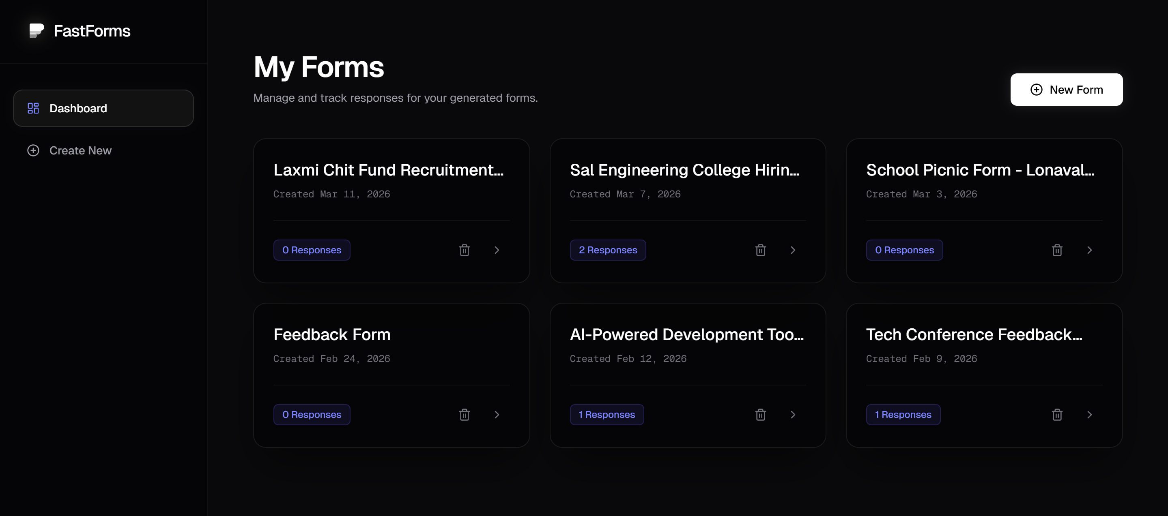Screen dimensions: 1168x516
Task: Click the FastForms logo icon
Action: point(36,31)
